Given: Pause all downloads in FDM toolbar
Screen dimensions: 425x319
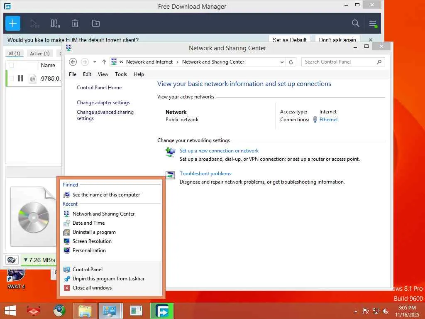Looking at the screenshot, I should point(55,24).
